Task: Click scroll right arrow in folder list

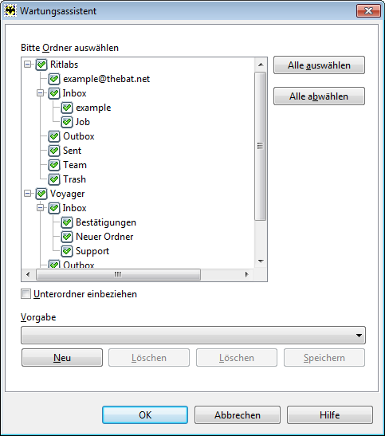Action: pyautogui.click(x=246, y=274)
